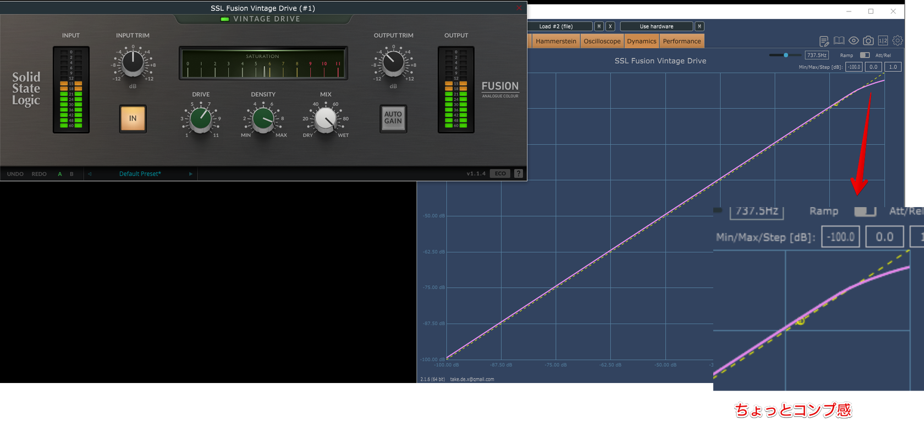Open the analyzer settings gear
The image size is (924, 422).
point(898,41)
